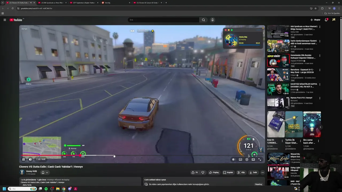Image resolution: width=342 pixels, height=192 pixels.
Task: Click the search magnifier button
Action: coord(203,20)
